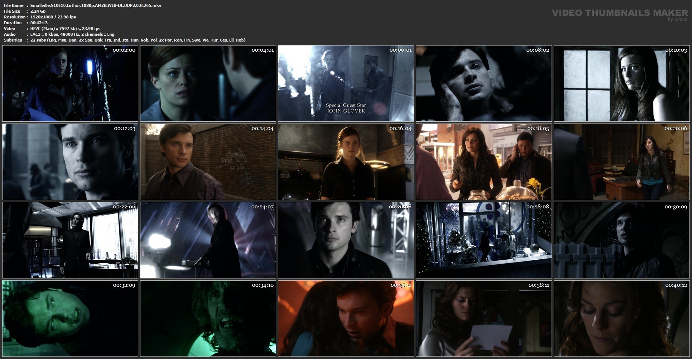
Task: Click the EAC3 audio info line
Action: 72,34
